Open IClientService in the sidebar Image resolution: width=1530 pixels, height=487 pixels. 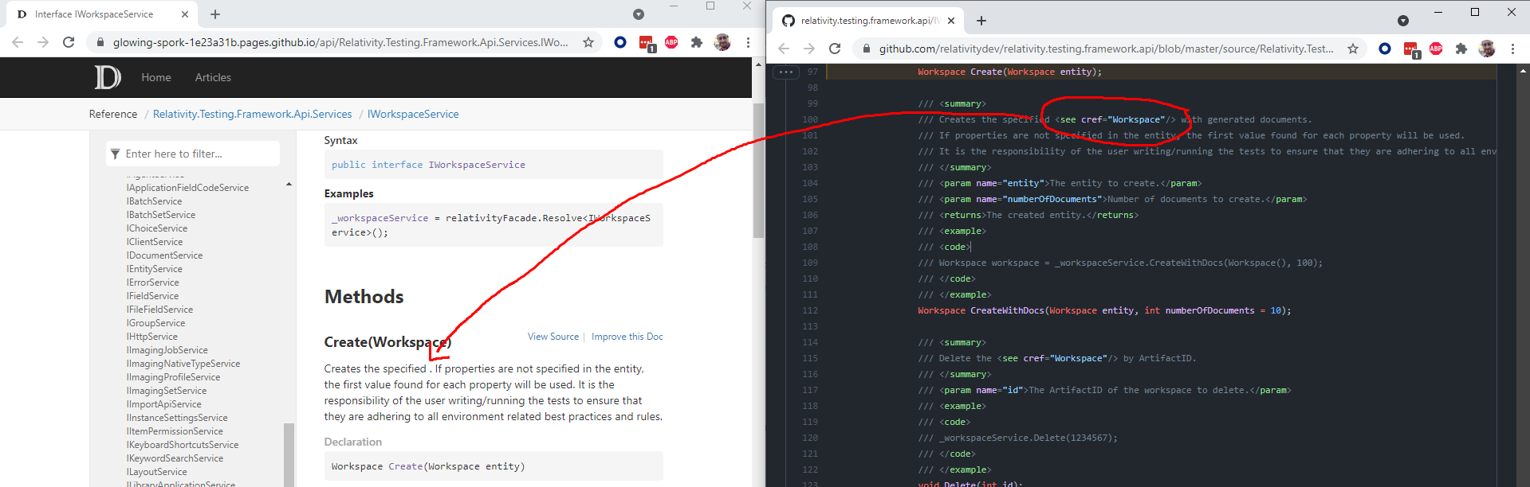click(155, 242)
